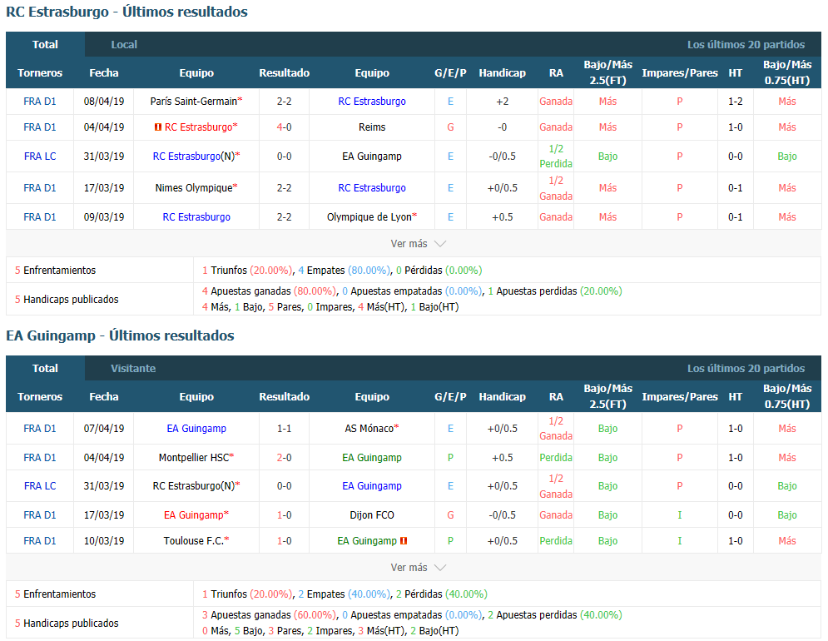Click 'Los últimos 20 partidos' in RC Estrasburgo section
Viewport: 828px width, 641px height.
pyautogui.click(x=746, y=44)
